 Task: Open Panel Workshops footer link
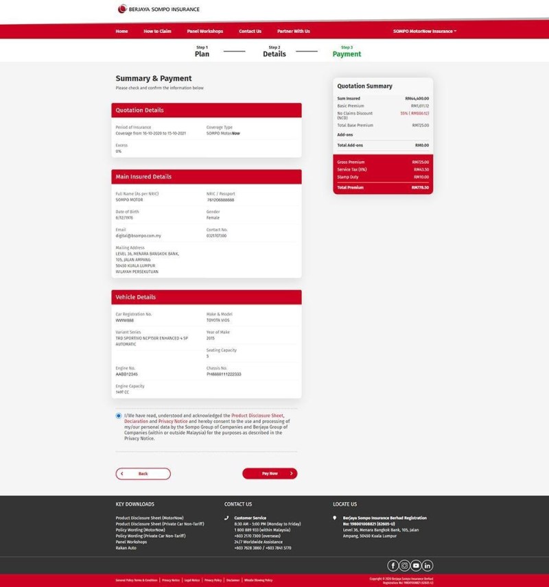click(x=131, y=542)
